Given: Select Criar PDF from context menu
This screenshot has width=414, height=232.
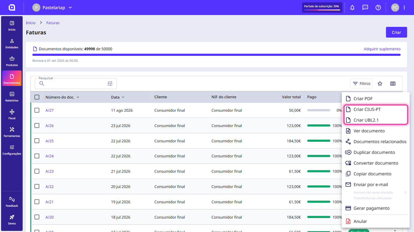Looking at the screenshot, I should pos(376,99).
